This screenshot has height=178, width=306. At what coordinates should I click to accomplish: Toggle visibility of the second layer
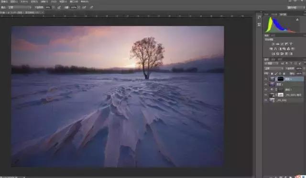(266, 84)
